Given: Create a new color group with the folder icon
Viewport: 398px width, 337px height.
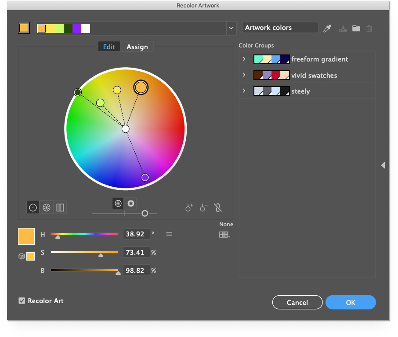Looking at the screenshot, I should (356, 28).
